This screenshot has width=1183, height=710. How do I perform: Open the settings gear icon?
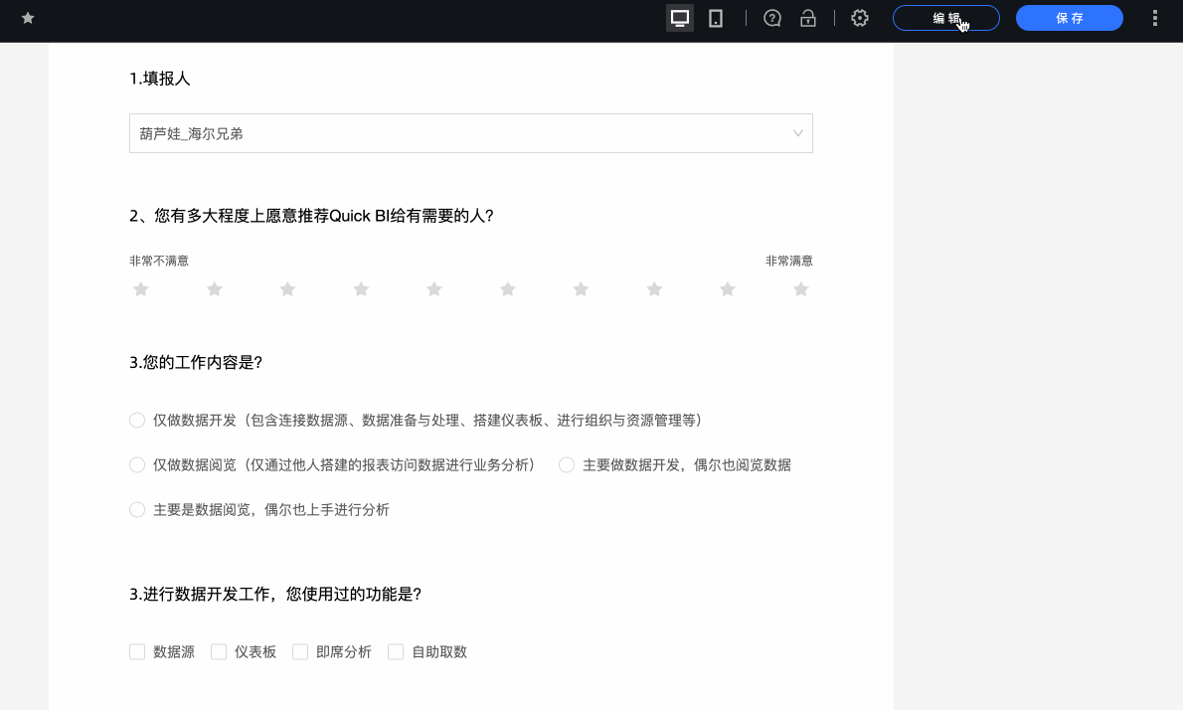click(859, 17)
